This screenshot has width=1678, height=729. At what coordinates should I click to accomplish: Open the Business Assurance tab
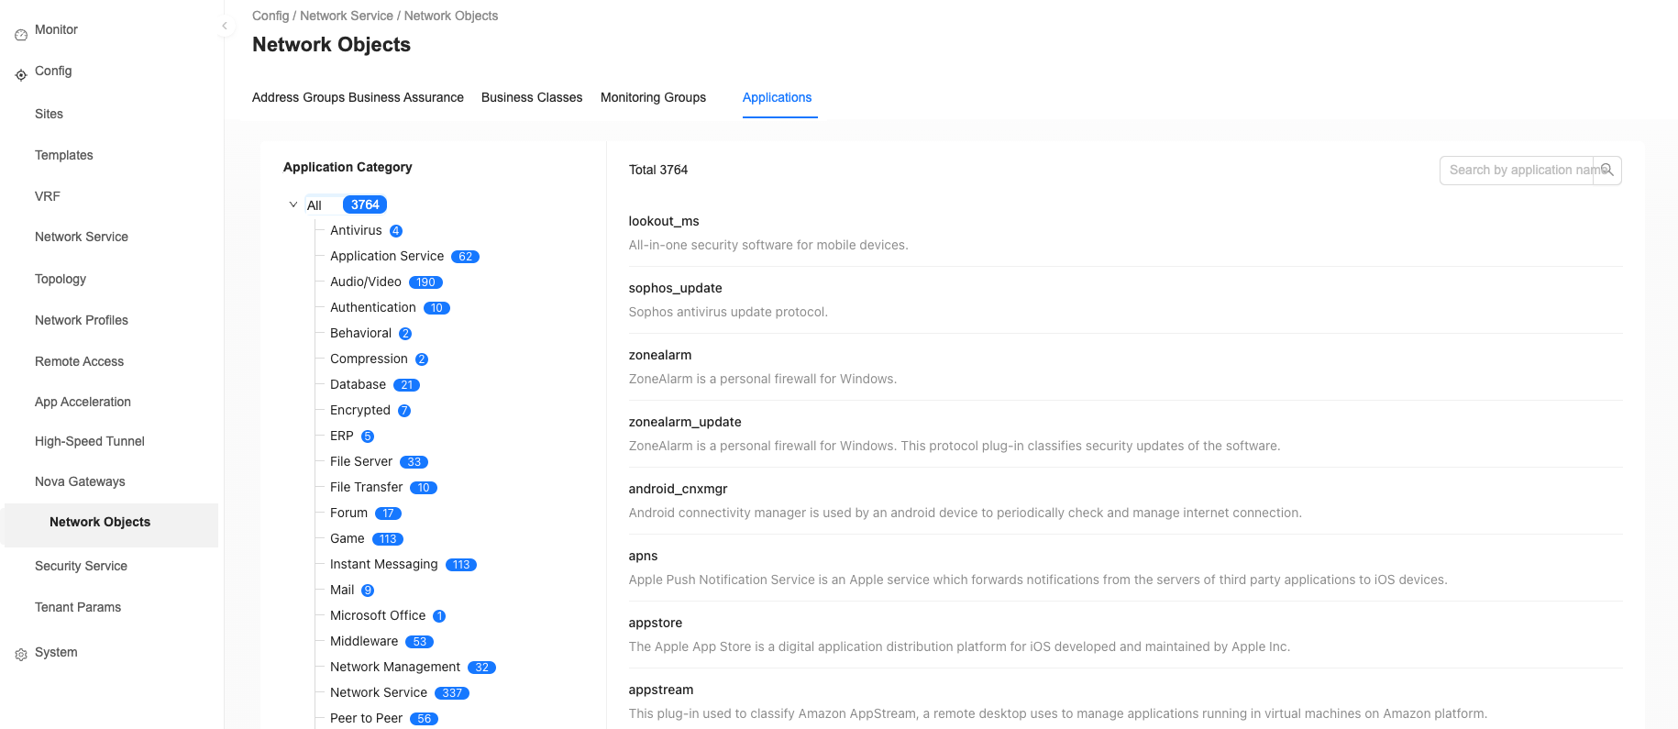pyautogui.click(x=405, y=97)
